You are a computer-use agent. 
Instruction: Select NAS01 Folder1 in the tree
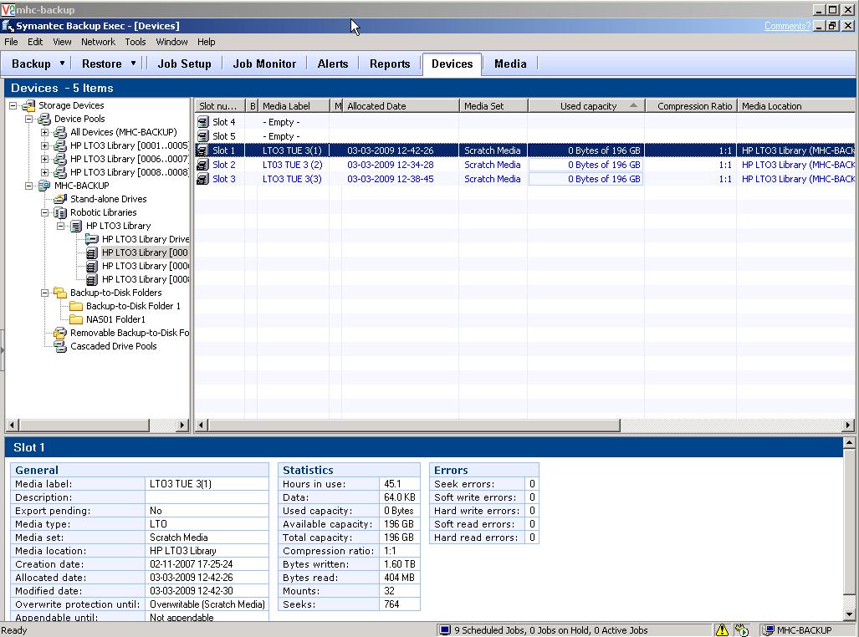pyautogui.click(x=115, y=319)
